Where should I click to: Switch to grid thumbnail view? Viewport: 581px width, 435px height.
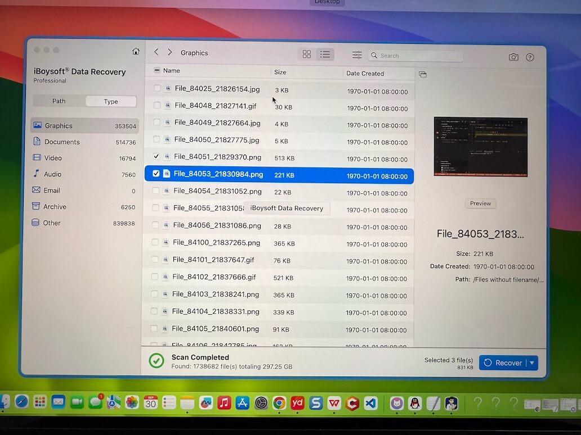[x=307, y=55]
